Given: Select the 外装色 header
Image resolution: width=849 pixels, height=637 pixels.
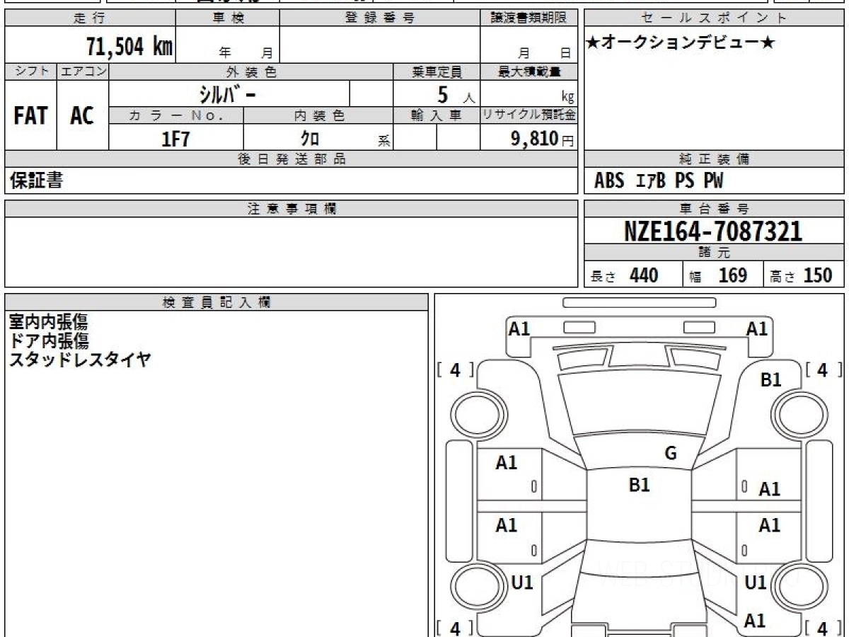Looking at the screenshot, I should pyautogui.click(x=251, y=71).
